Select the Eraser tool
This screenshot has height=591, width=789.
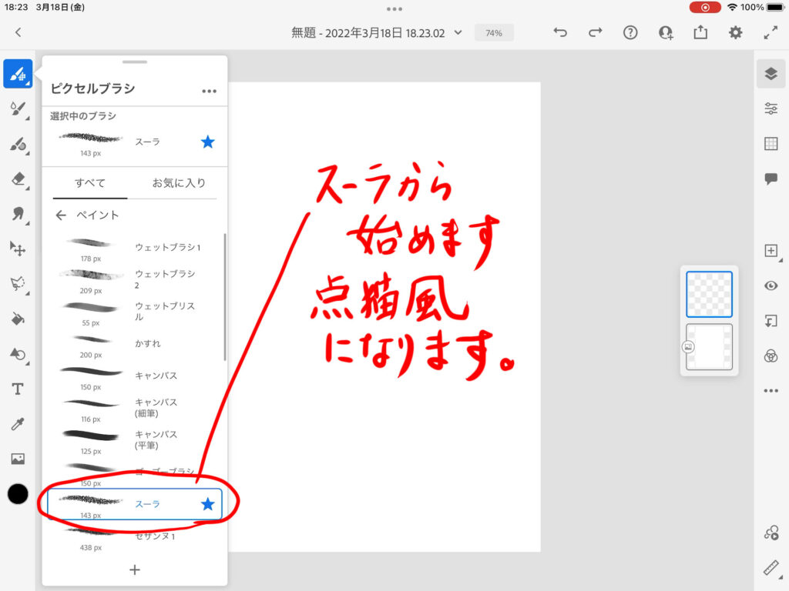point(18,179)
